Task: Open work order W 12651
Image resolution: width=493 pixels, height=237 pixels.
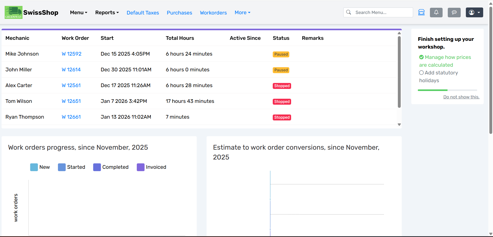Action: (71, 101)
